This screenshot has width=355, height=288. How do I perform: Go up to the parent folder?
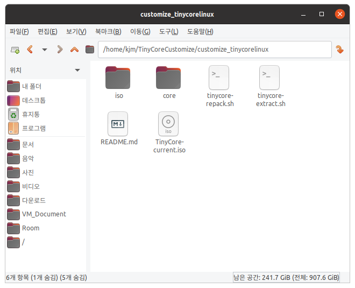pos(74,50)
